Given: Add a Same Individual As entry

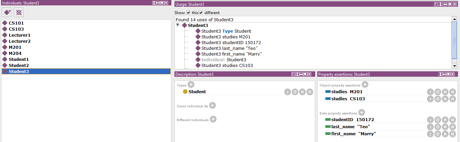Looking at the screenshot, I should [x=212, y=105].
